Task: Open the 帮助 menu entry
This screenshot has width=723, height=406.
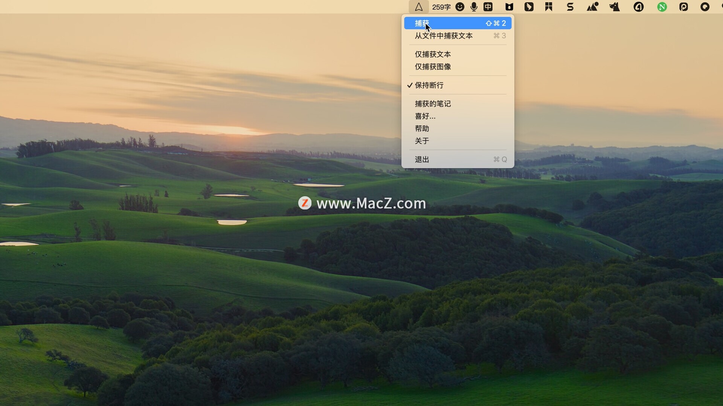Action: pos(458,128)
